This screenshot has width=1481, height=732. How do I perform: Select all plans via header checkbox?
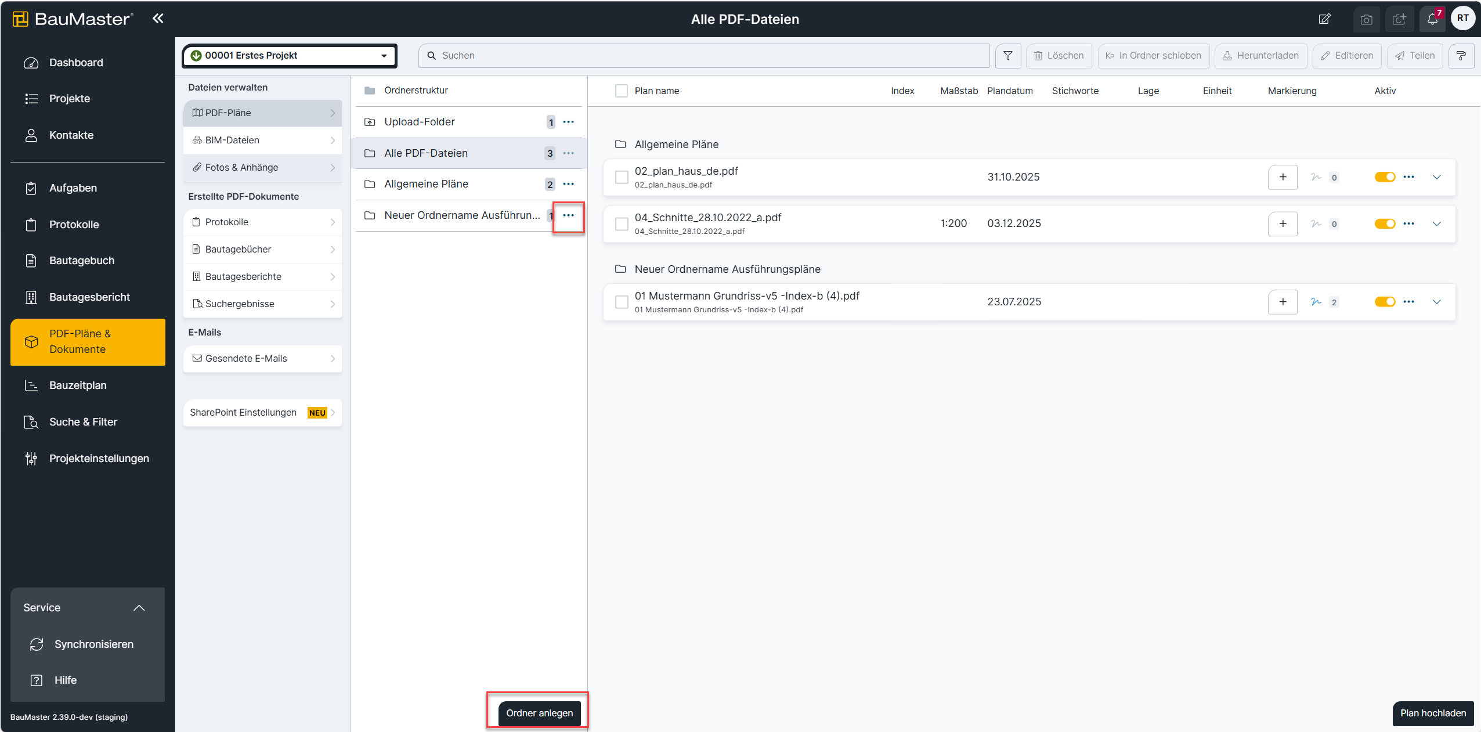pyautogui.click(x=622, y=91)
